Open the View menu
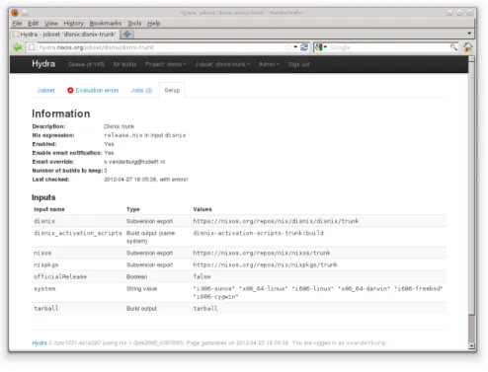488x372 pixels. coord(51,24)
